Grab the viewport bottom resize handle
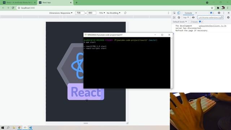Screen dimensions: 231x130 pos(86,123)
